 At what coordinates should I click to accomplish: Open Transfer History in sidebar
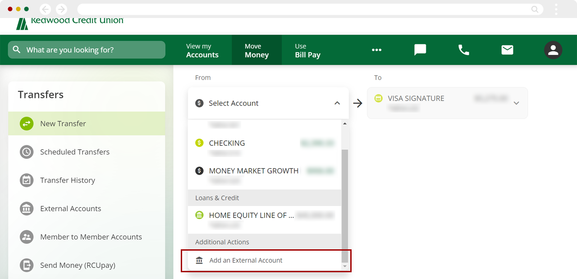click(x=87, y=180)
